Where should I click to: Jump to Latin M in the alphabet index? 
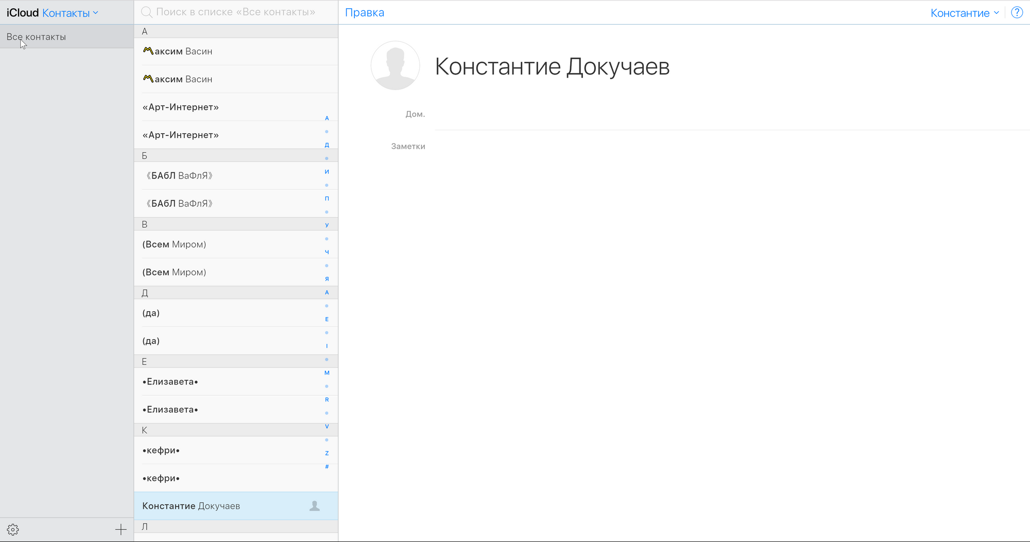coord(327,373)
